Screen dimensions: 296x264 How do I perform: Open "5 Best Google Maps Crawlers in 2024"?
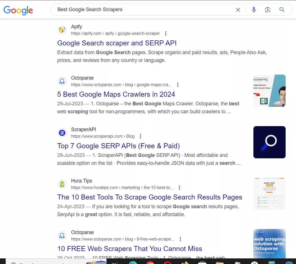pyautogui.click(x=116, y=94)
